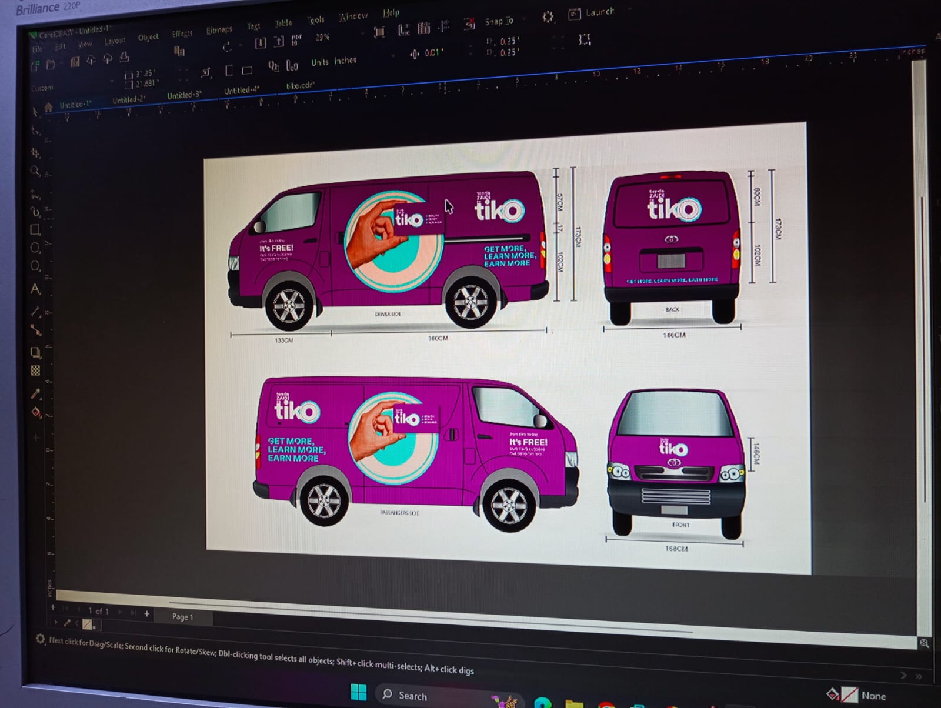Image resolution: width=941 pixels, height=708 pixels.
Task: Open the Layout menu
Action: coord(115,41)
